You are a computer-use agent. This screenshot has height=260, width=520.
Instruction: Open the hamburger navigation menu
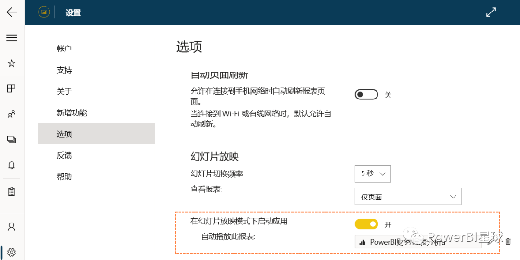[x=12, y=38]
